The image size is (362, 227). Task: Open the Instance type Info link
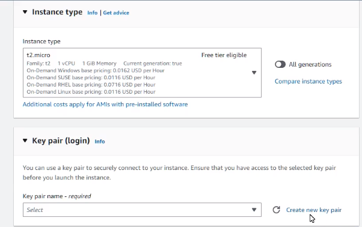(x=93, y=13)
